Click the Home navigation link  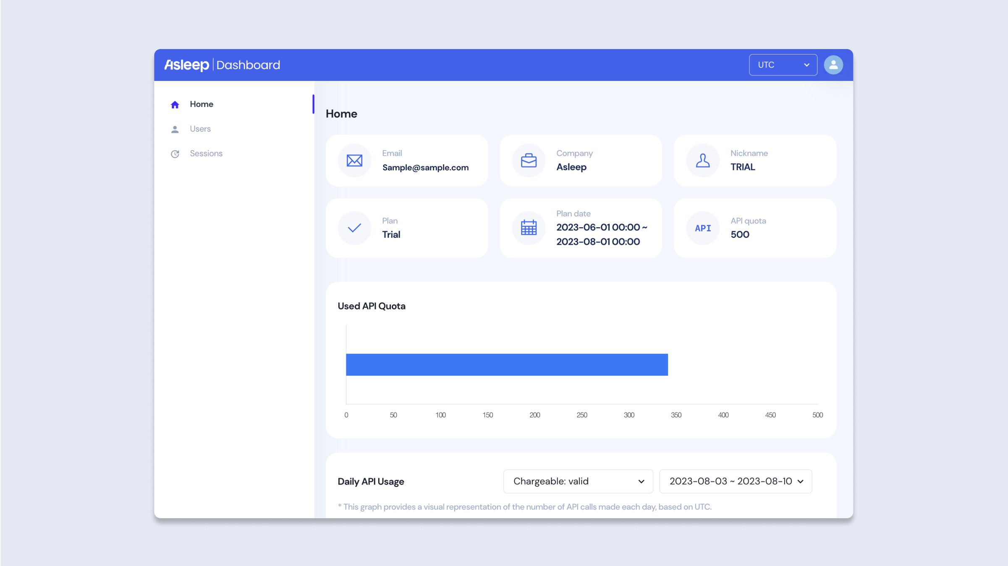pyautogui.click(x=202, y=104)
